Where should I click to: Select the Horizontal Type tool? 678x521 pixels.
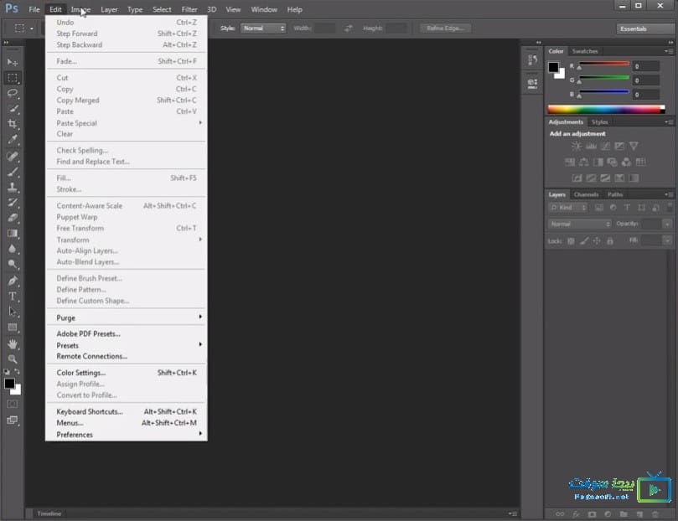coord(12,297)
